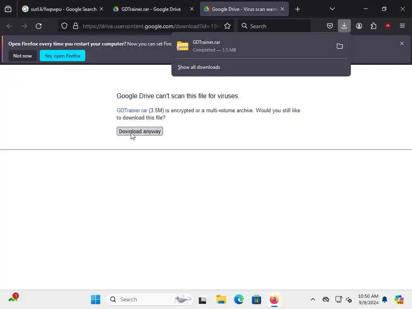Viewport: 412px width, 309px height.
Task: Open the widgets stocks icon in taskbar corner
Action: 13,298
